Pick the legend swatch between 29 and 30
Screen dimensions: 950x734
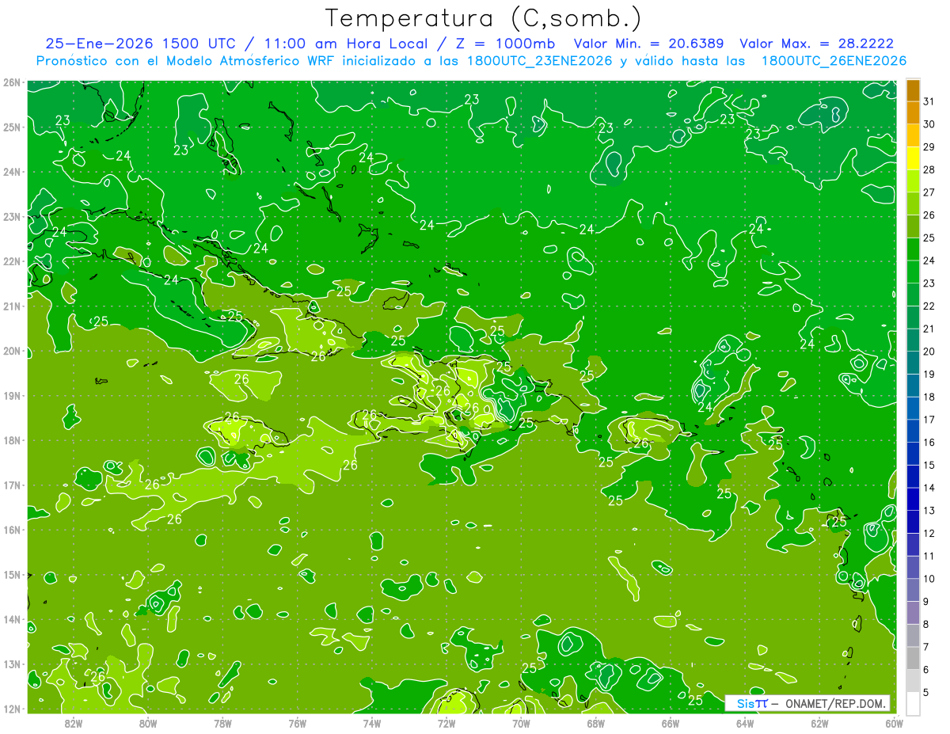pyautogui.click(x=913, y=135)
